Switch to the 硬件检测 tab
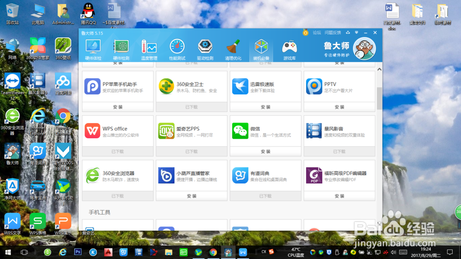This screenshot has width=461, height=259. click(x=121, y=50)
